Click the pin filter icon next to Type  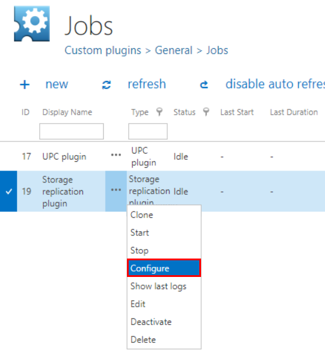(x=160, y=112)
